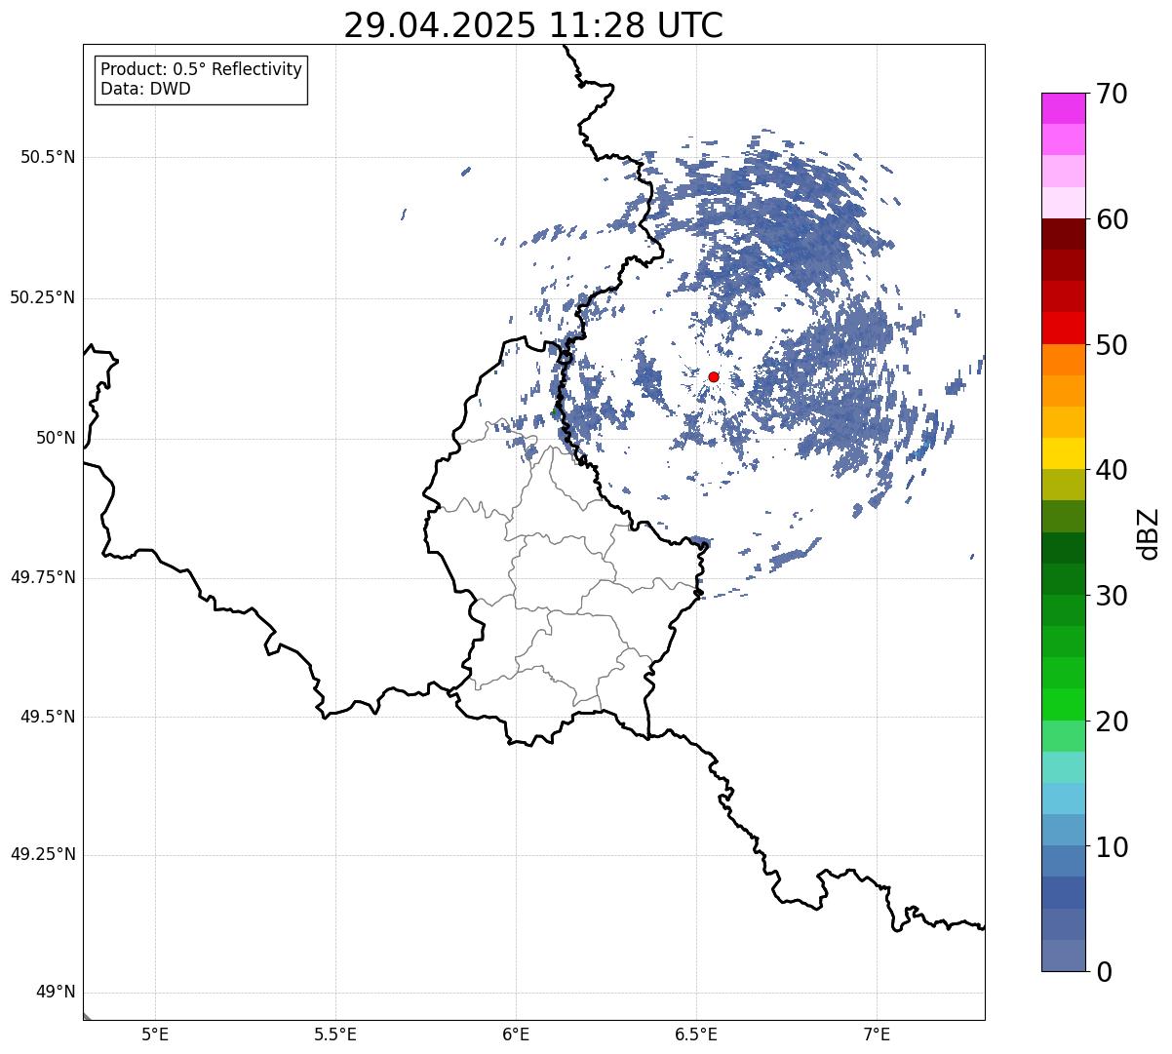This screenshot has width=1172, height=1054.
Task: Click the 6°E longitude label
Action: click(516, 1034)
